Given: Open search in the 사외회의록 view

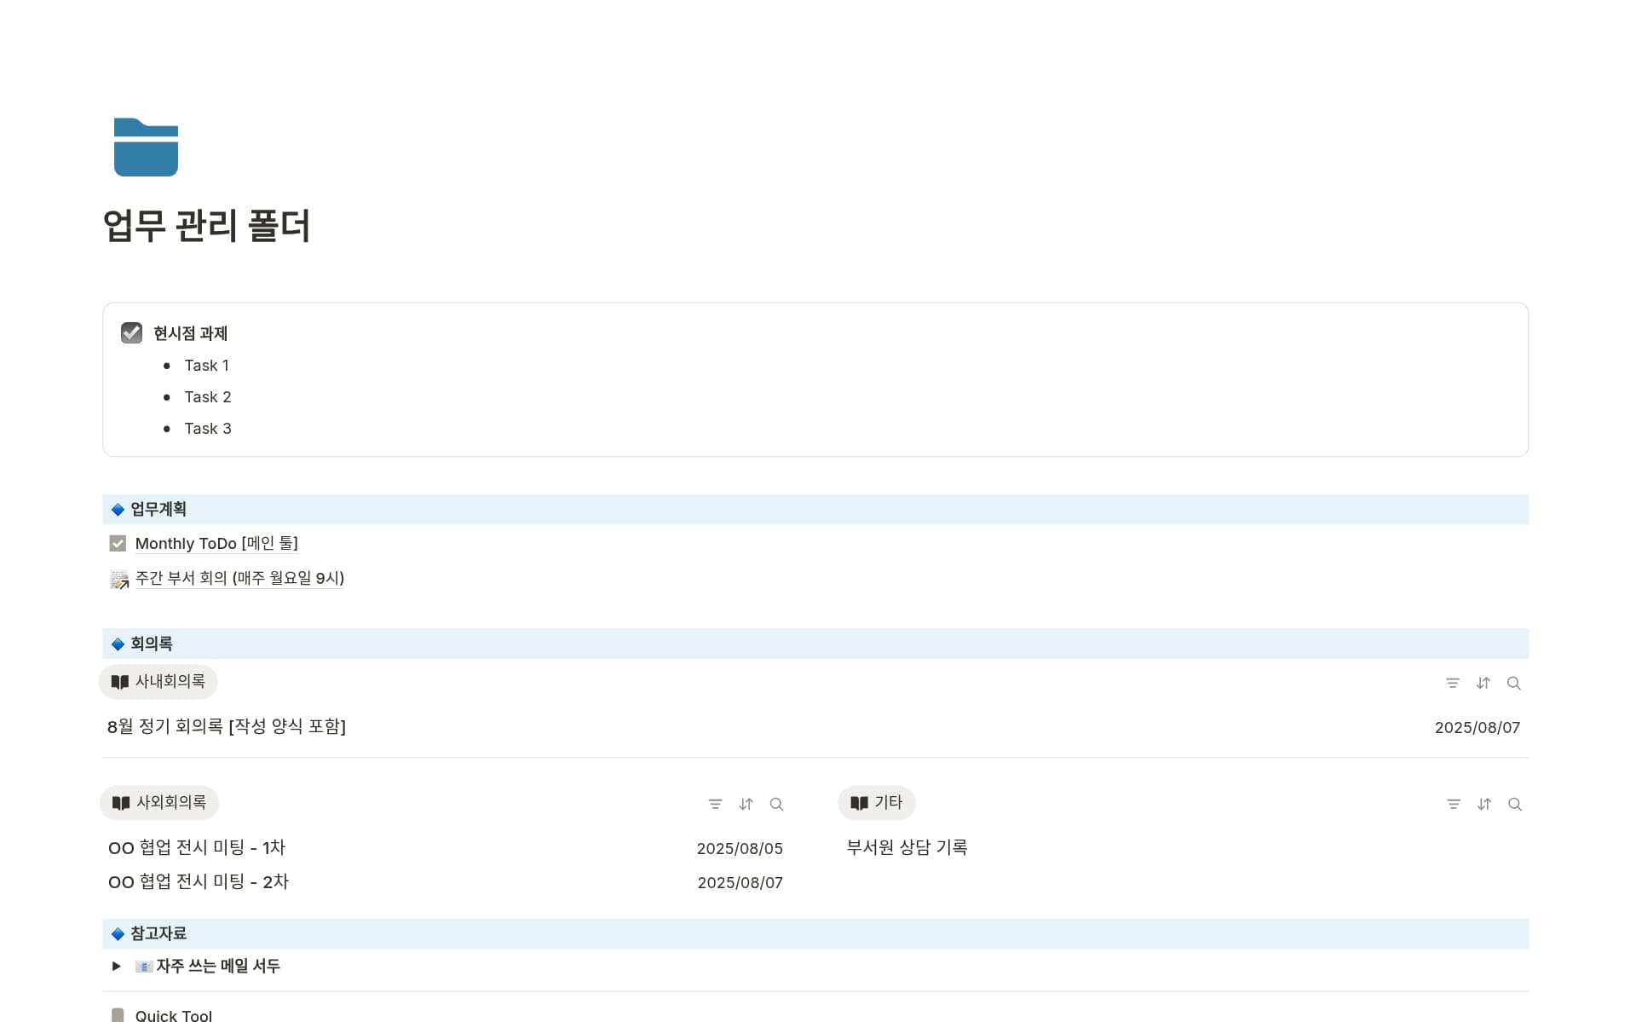Looking at the screenshot, I should 777,805.
